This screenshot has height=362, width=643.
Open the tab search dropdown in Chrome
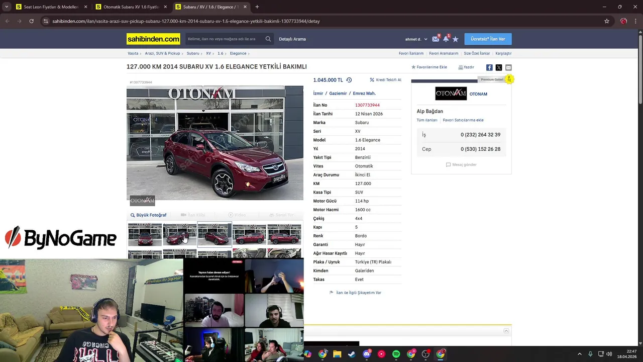pos(7,7)
